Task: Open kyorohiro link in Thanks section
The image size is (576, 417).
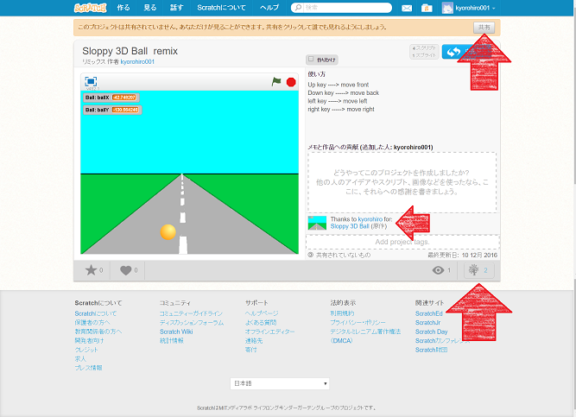Action: (x=370, y=219)
